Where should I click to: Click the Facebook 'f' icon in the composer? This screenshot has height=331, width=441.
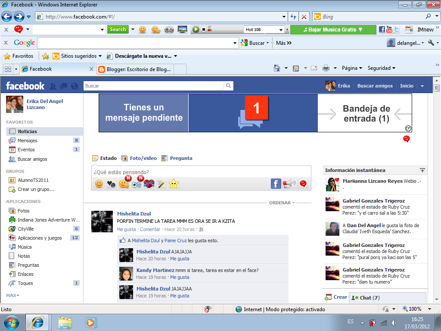tap(275, 183)
